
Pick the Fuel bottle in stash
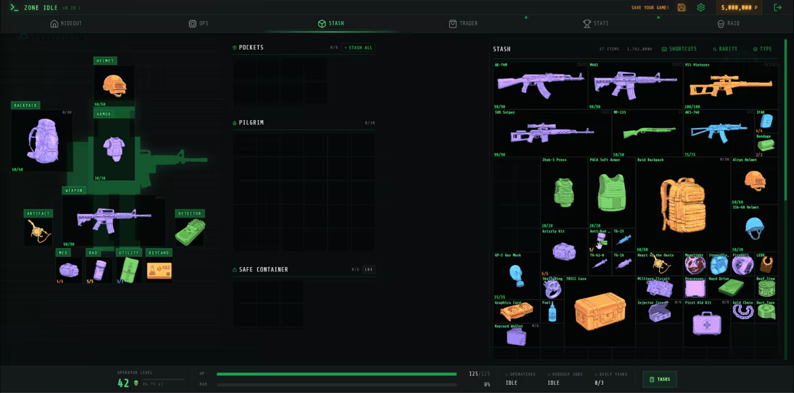click(x=552, y=311)
